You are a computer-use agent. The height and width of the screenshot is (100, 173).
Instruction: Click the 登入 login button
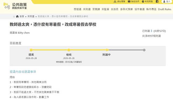tap(167, 2)
